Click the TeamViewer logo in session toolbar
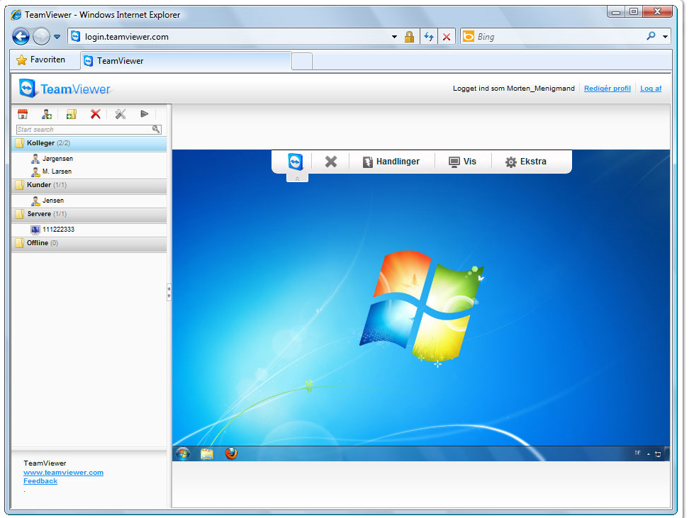The image size is (694, 518). tap(296, 162)
